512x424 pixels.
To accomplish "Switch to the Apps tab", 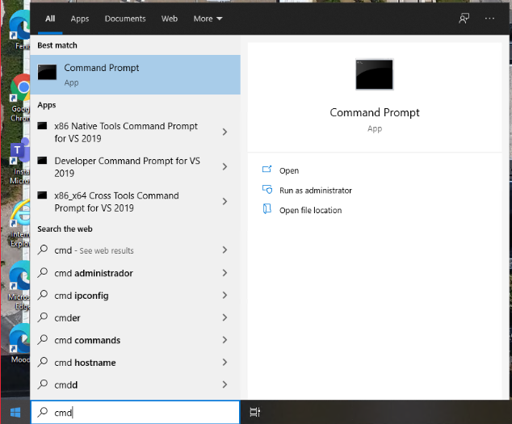I will [x=80, y=19].
